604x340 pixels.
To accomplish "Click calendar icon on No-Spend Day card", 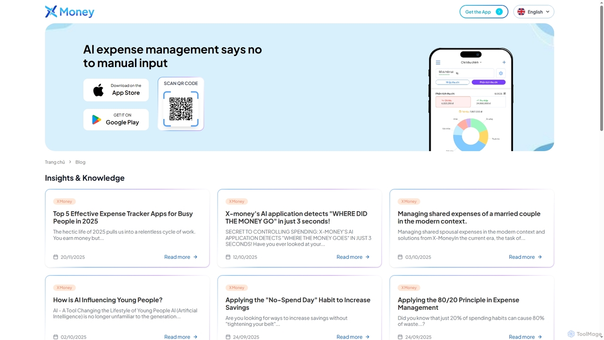I will (x=228, y=337).
